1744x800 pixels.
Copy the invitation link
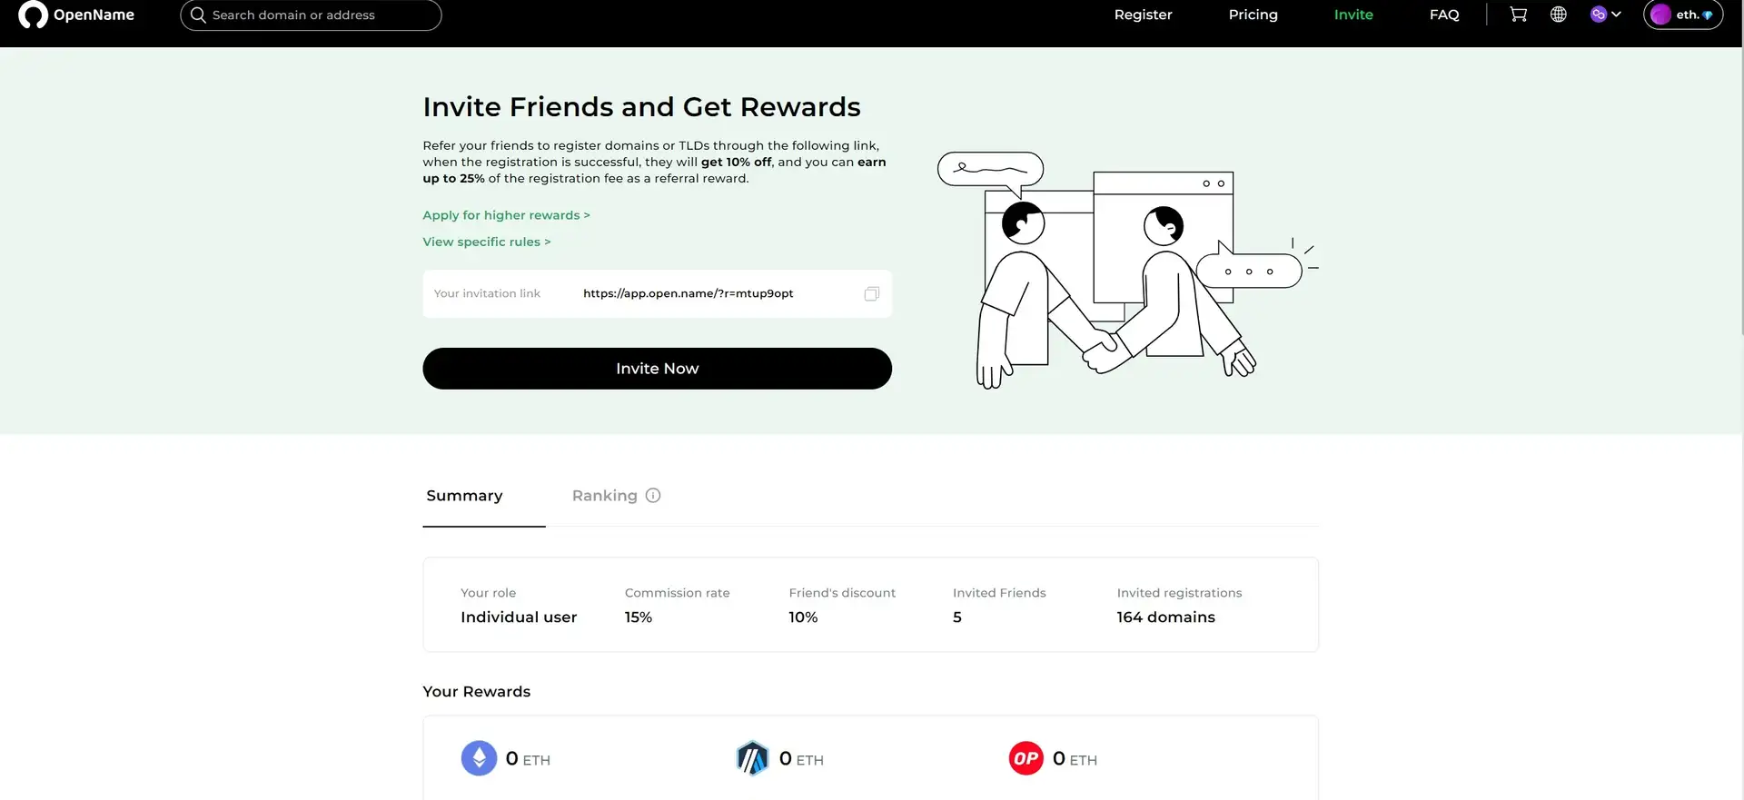tap(871, 293)
